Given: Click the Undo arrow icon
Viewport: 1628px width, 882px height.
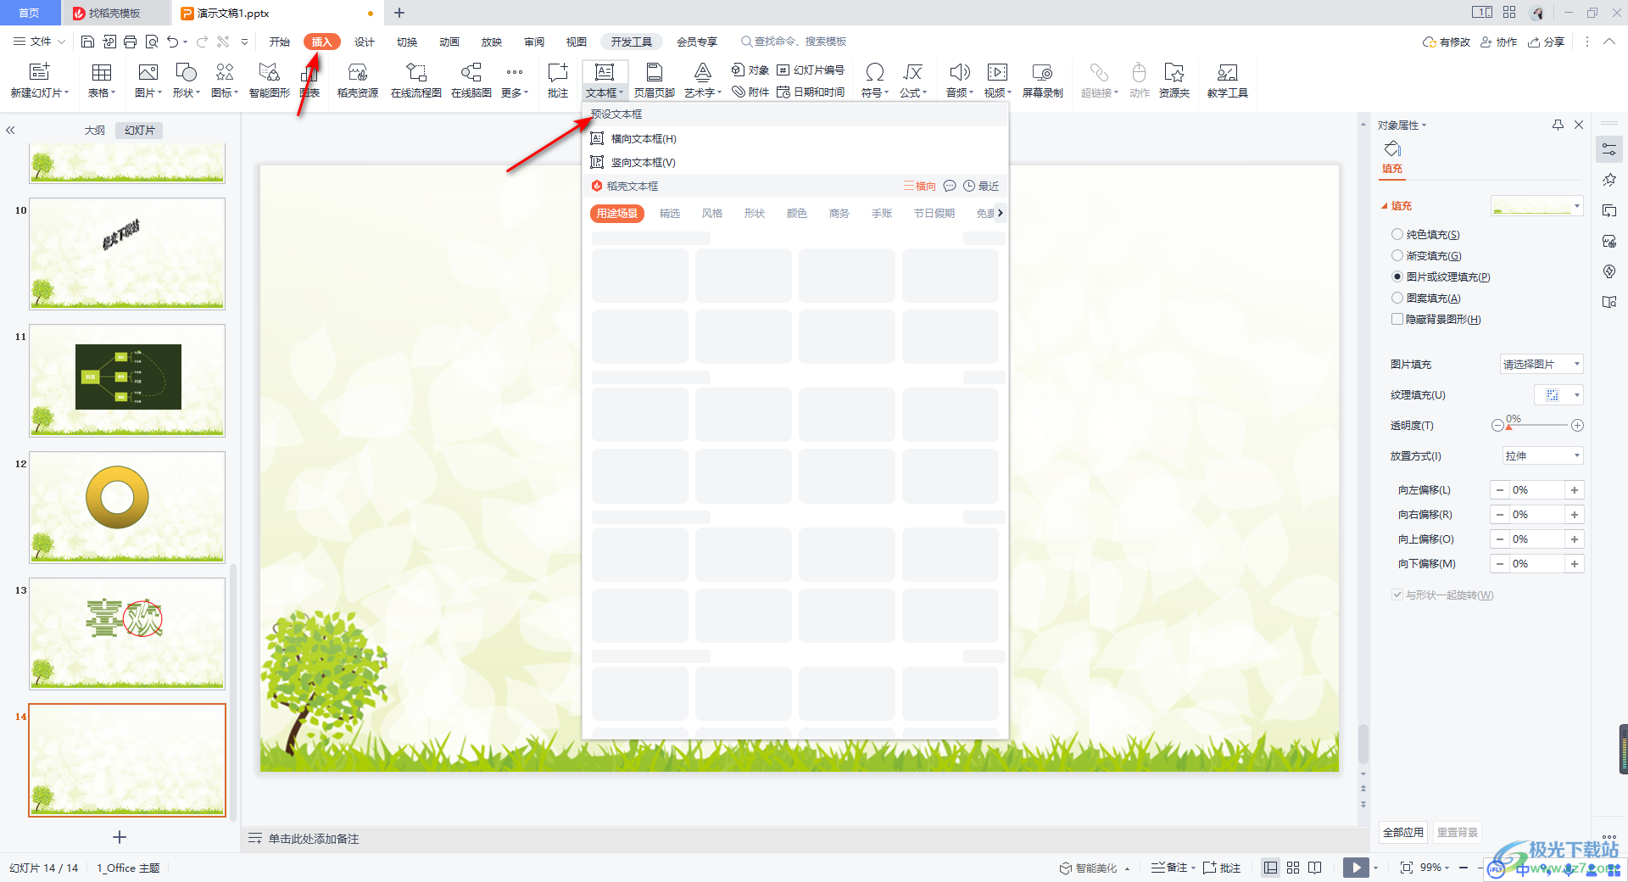Looking at the screenshot, I should [173, 42].
